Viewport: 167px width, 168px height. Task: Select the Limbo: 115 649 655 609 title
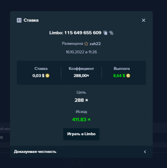75,33
